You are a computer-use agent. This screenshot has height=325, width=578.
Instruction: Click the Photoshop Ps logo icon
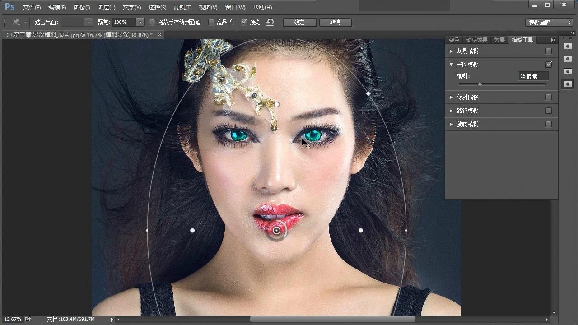coord(9,7)
